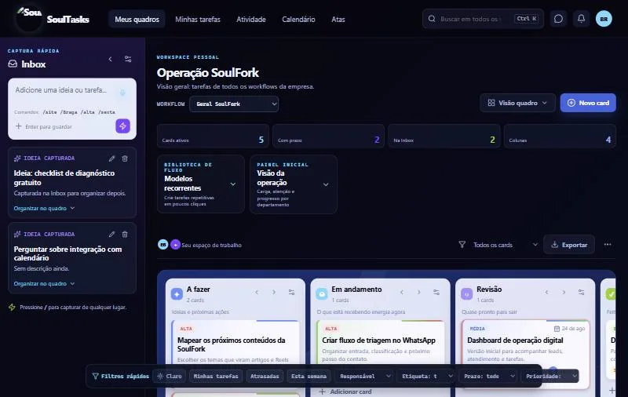Click the SoulTasks logo
The width and height of the screenshot is (628, 397).
tap(53, 18)
